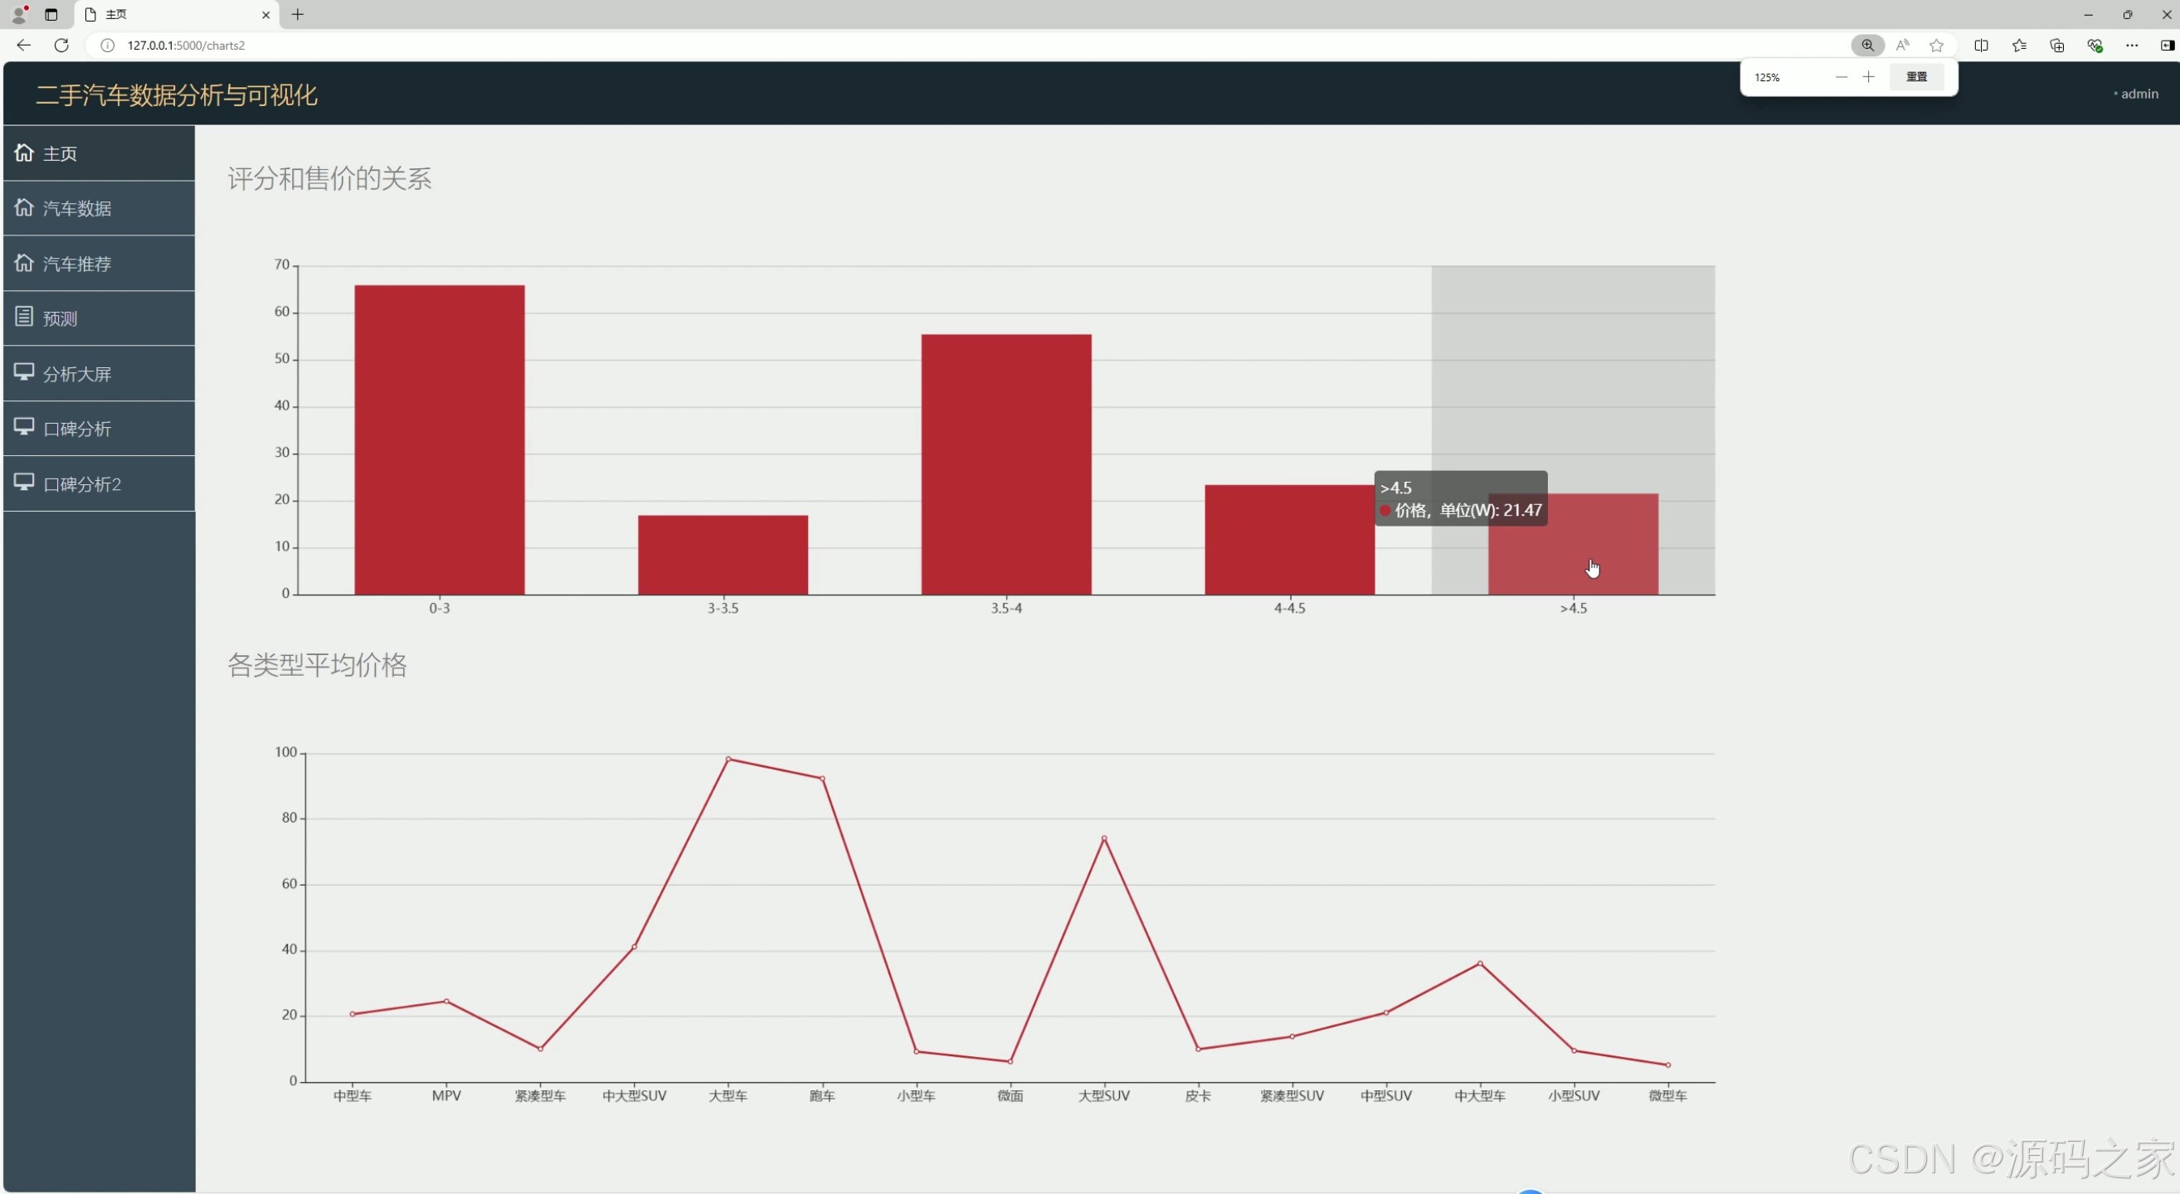Select 分析大屏 sidebar item
The image size is (2180, 1194).
click(x=77, y=374)
